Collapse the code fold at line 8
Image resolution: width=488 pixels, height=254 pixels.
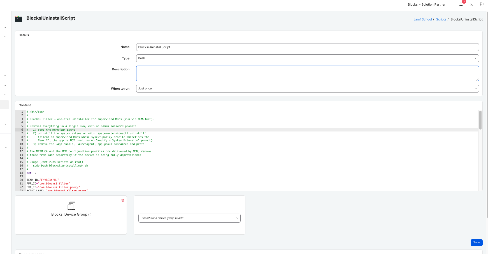coord(24,137)
